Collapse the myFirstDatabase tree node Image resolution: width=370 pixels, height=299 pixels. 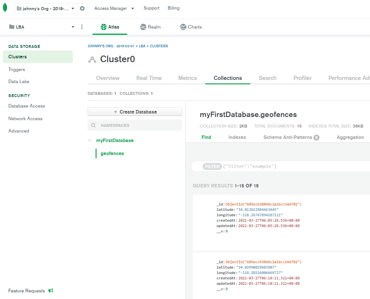[x=90, y=141]
